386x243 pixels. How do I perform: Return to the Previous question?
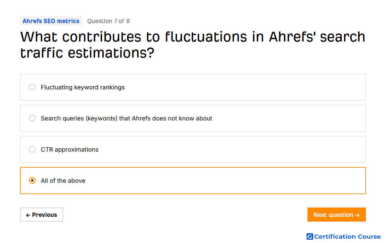42,215
